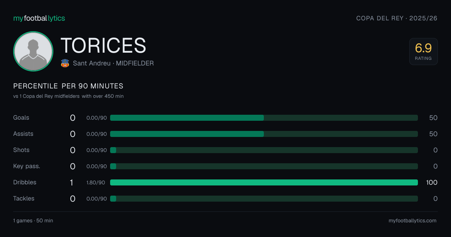Click the 1.80/90 dribbles rate value
Image resolution: width=451 pixels, height=237 pixels.
[96, 182]
